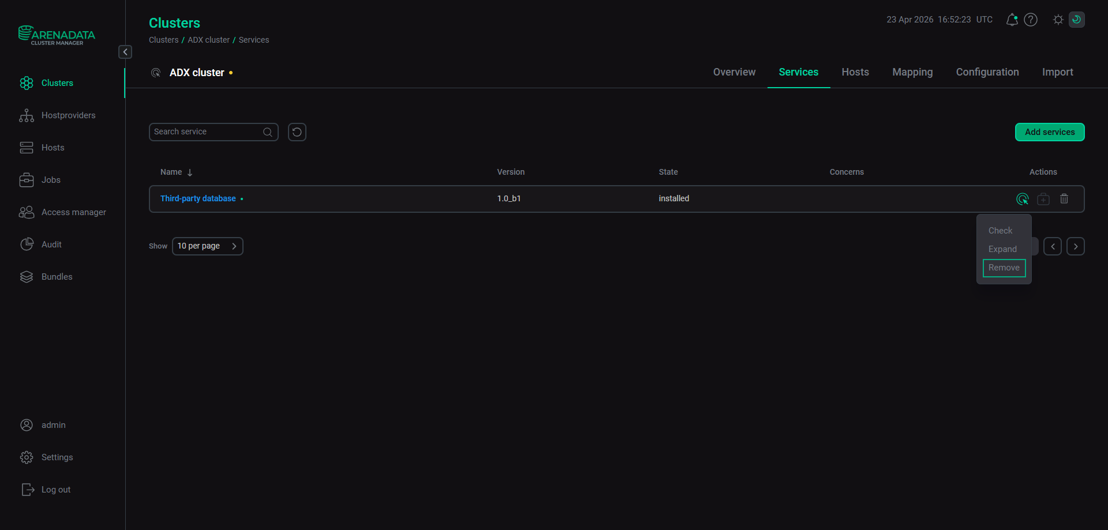The width and height of the screenshot is (1108, 530).
Task: Click the Clusters page heading
Action: 174,23
